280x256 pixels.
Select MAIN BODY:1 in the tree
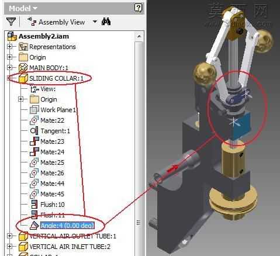49,68
